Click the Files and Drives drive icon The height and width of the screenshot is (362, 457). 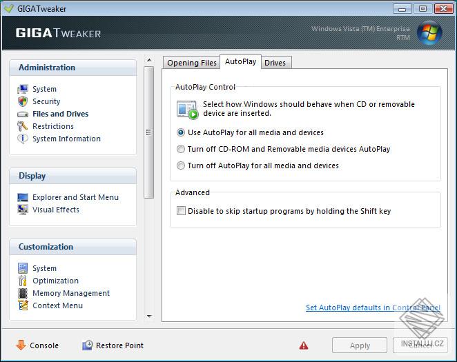point(23,114)
